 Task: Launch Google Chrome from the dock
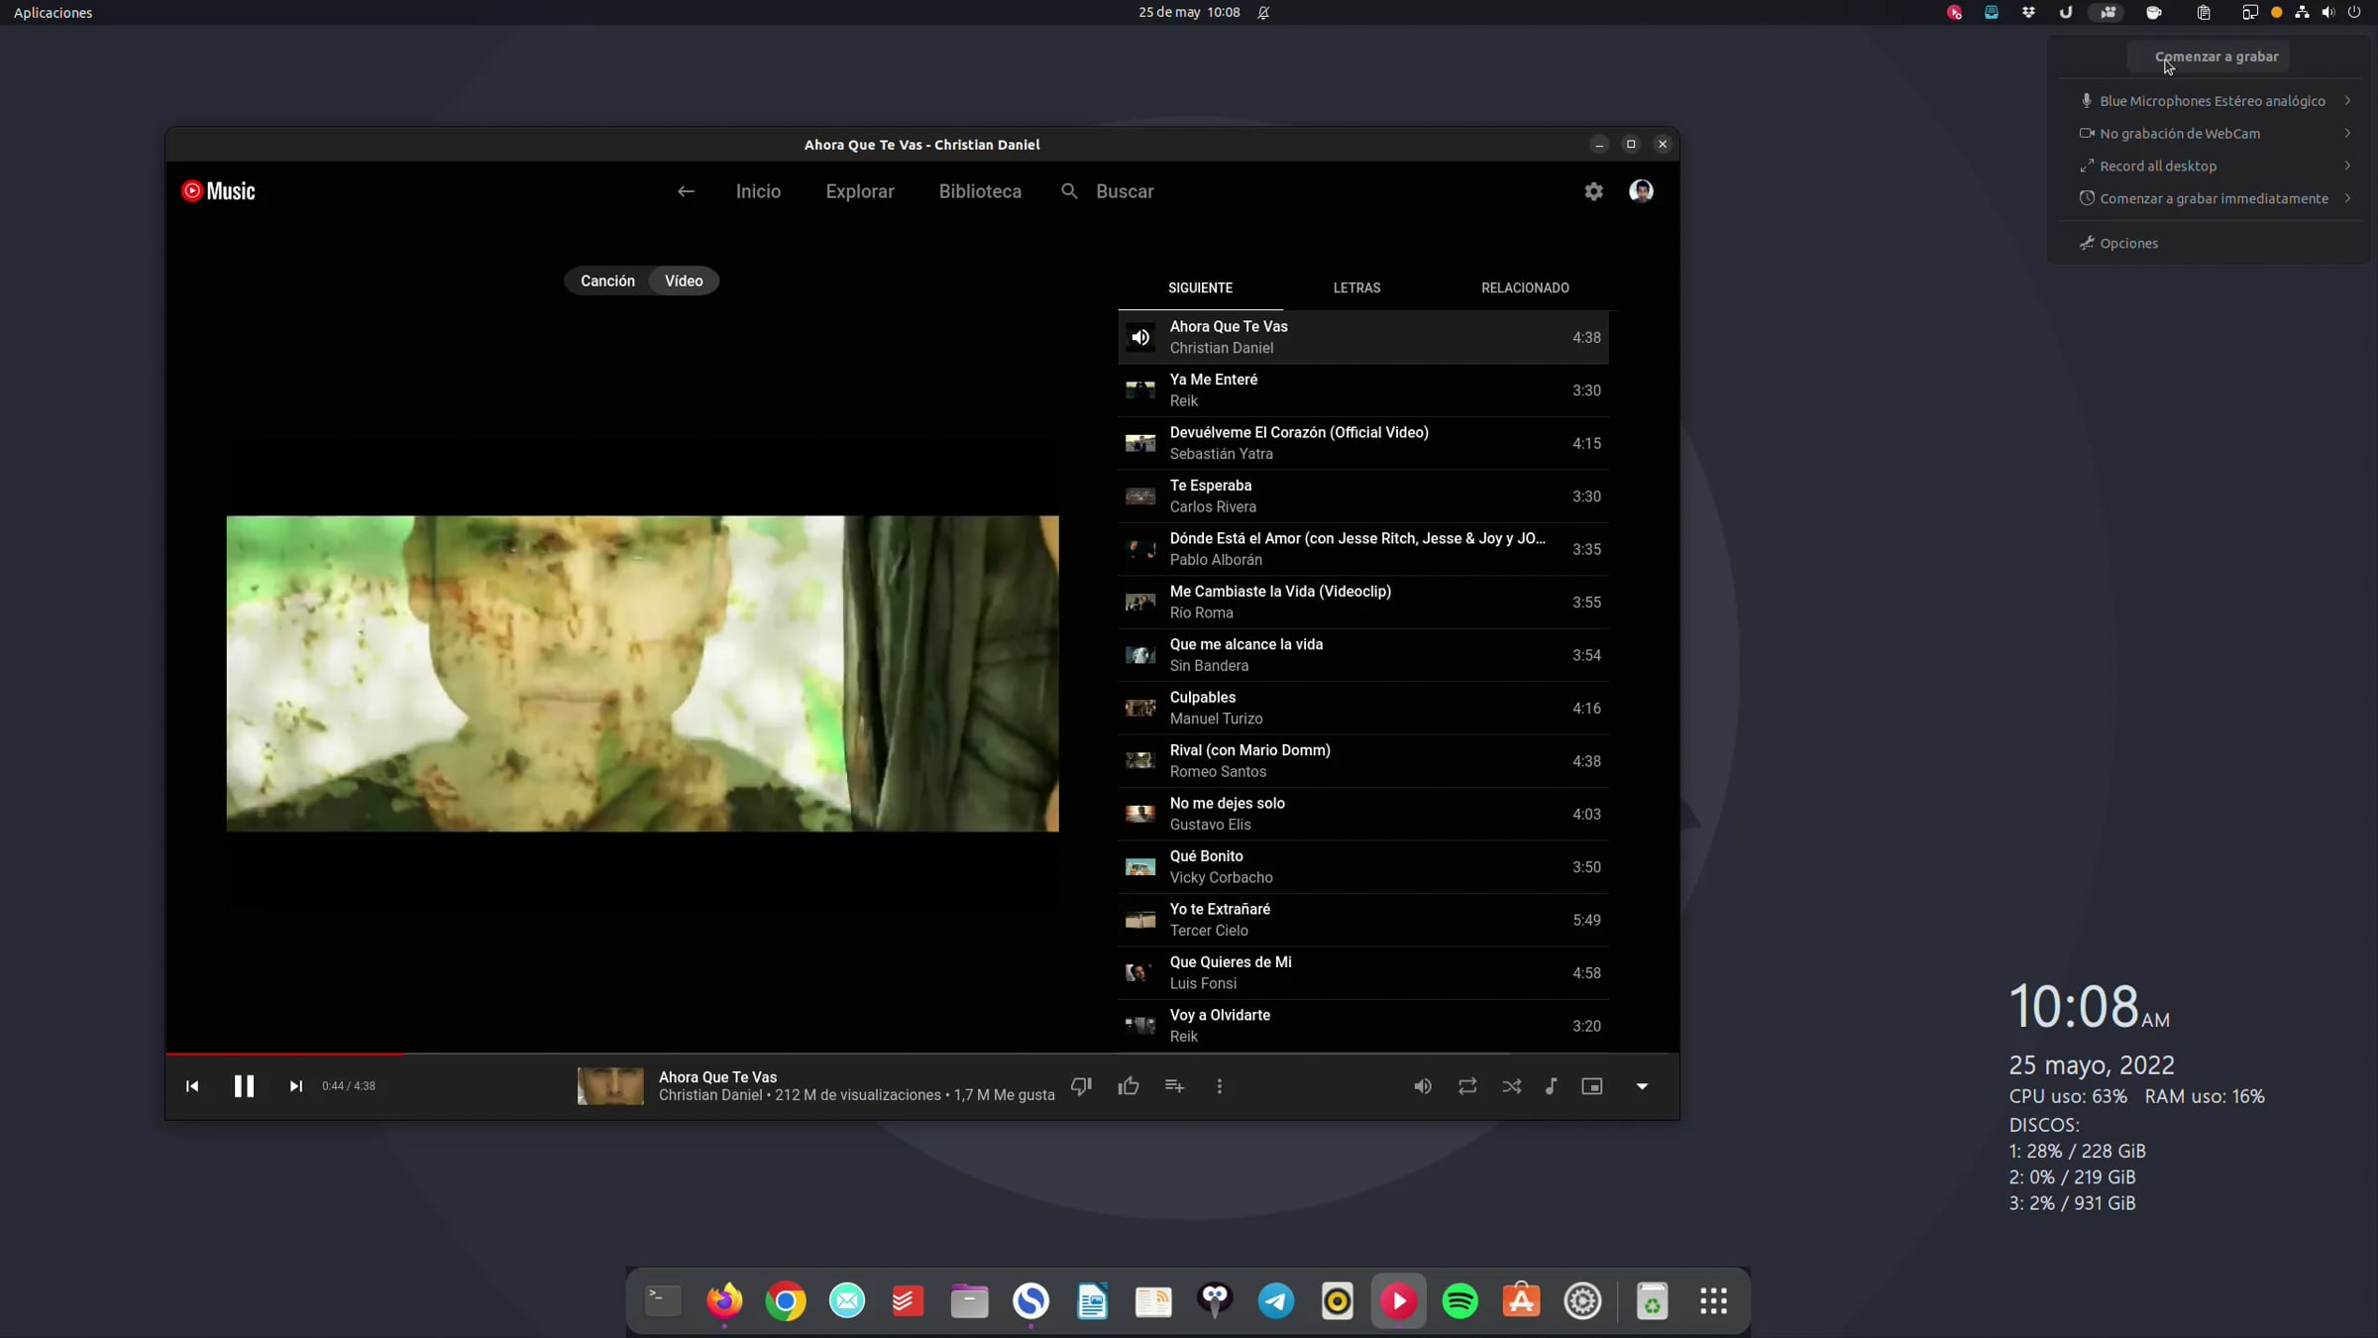tap(786, 1301)
